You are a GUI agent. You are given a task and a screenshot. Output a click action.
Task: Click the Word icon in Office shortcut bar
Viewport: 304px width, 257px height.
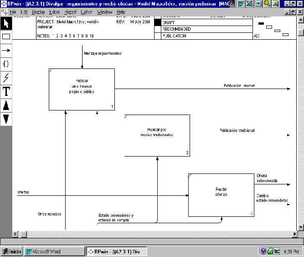(x=241, y=4)
